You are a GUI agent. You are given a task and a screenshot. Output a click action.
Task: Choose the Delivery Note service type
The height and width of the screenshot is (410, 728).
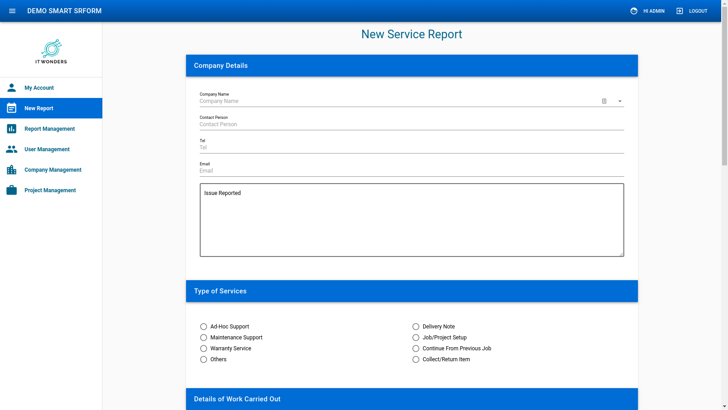[415, 327]
